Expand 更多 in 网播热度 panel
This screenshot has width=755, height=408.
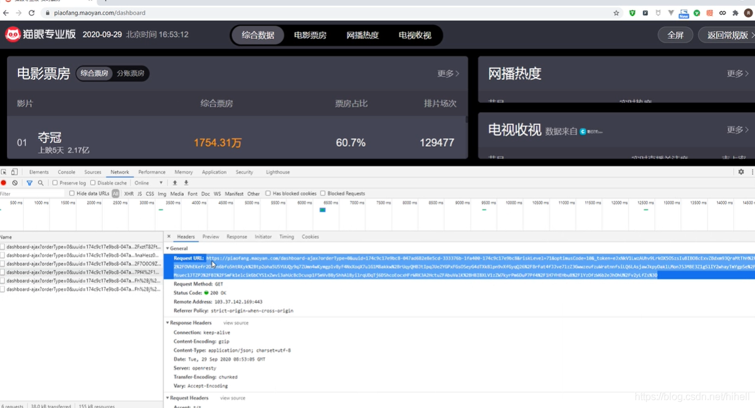[x=737, y=73]
